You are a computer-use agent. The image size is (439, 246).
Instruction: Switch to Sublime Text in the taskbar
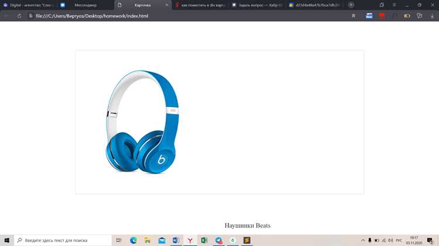(x=247, y=240)
